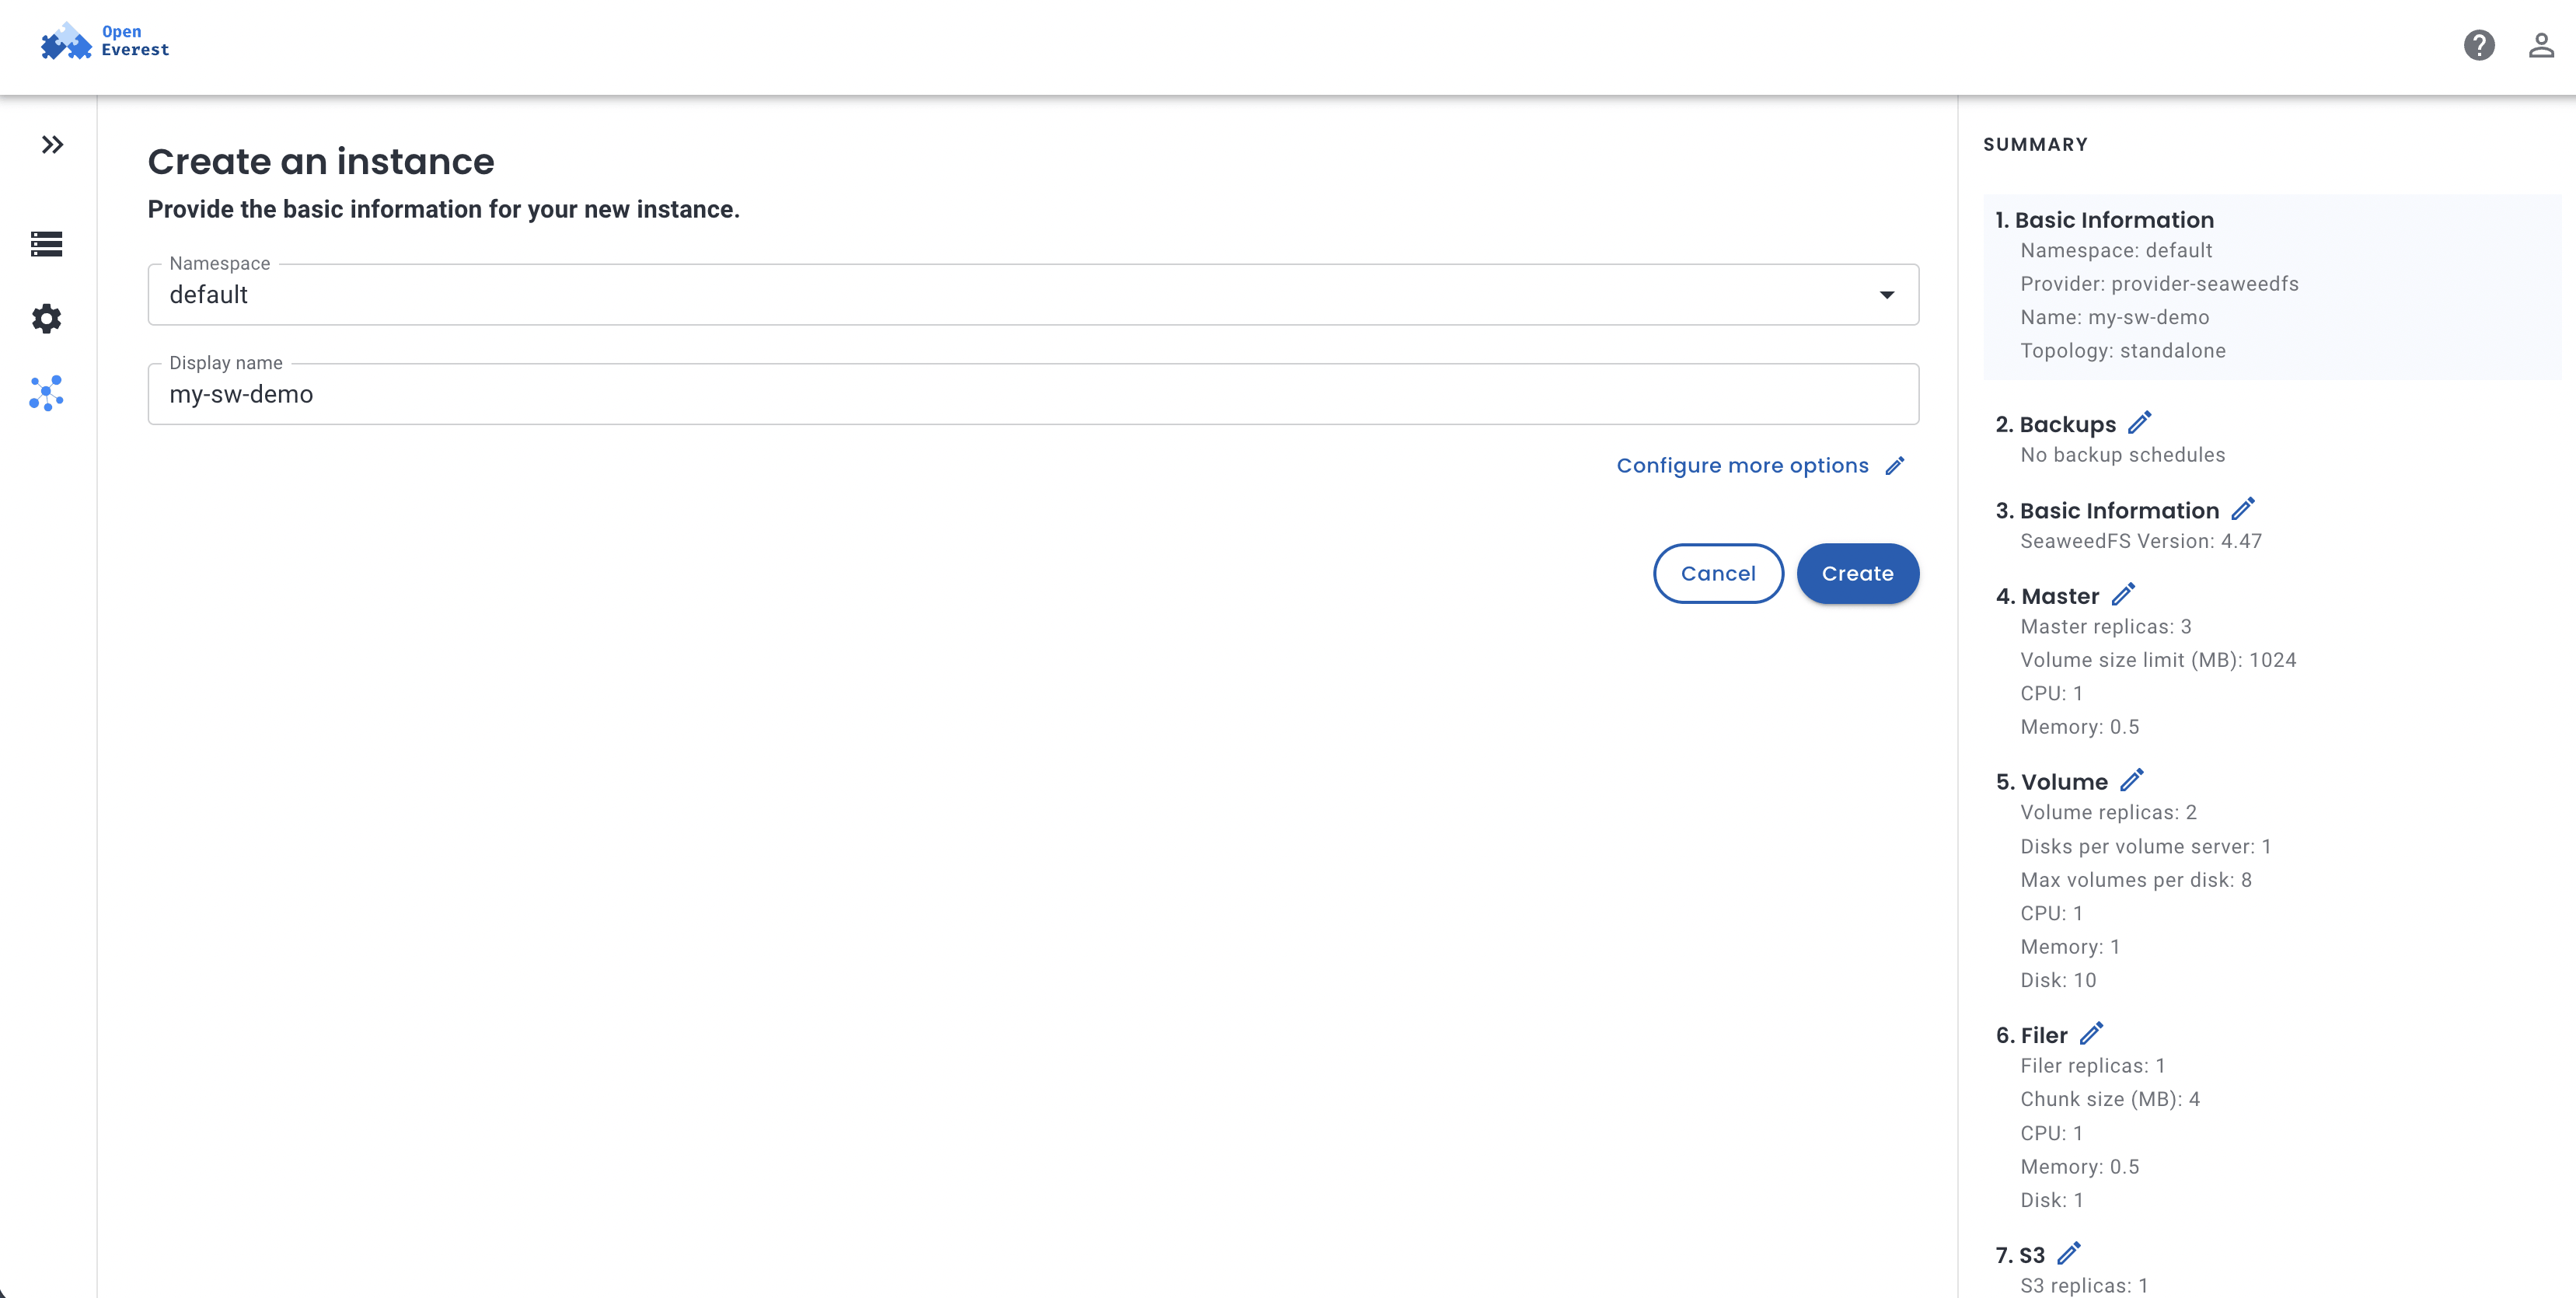Edit the Master section pencil icon
The height and width of the screenshot is (1298, 2576).
2123,595
